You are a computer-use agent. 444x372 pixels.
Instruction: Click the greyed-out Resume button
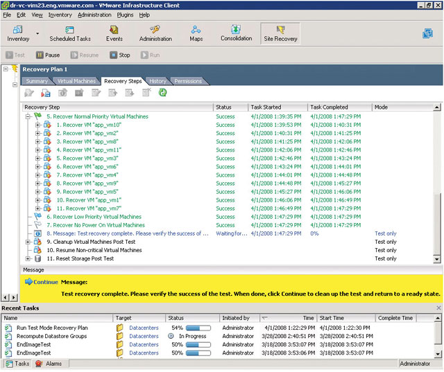tap(85, 55)
